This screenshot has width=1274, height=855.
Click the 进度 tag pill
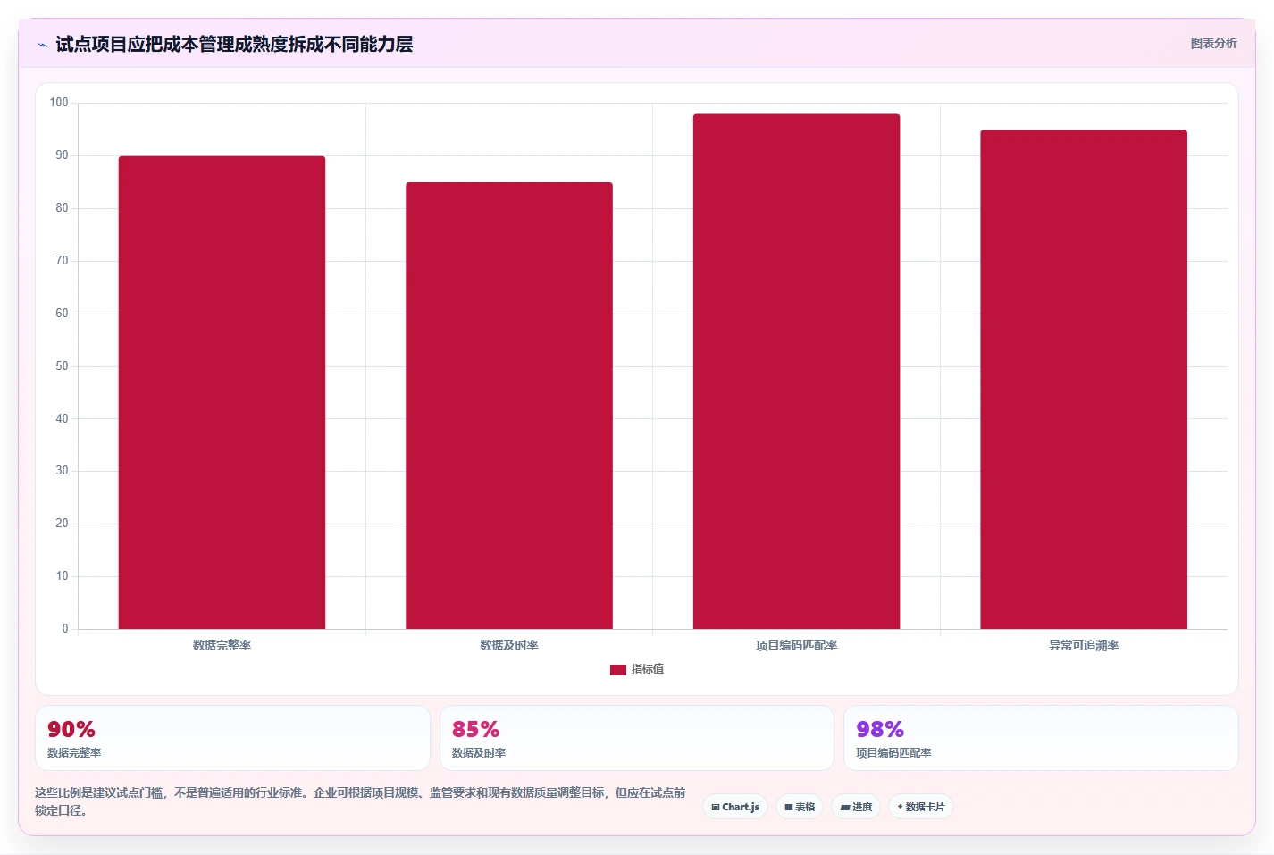click(856, 807)
